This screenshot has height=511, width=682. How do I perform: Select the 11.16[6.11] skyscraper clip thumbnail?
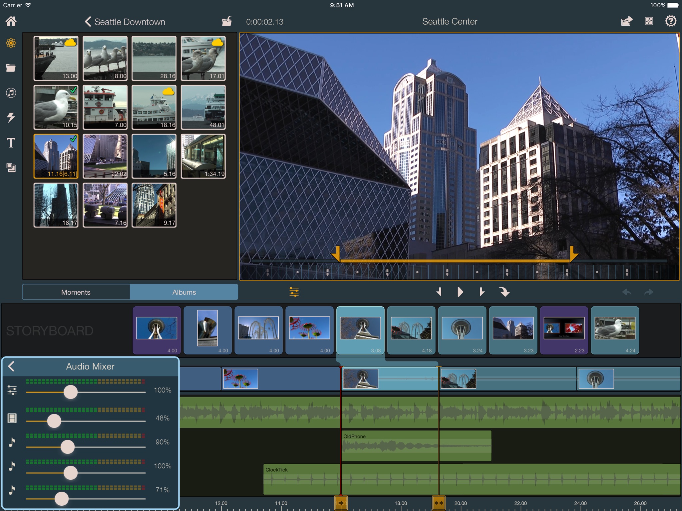pyautogui.click(x=56, y=156)
